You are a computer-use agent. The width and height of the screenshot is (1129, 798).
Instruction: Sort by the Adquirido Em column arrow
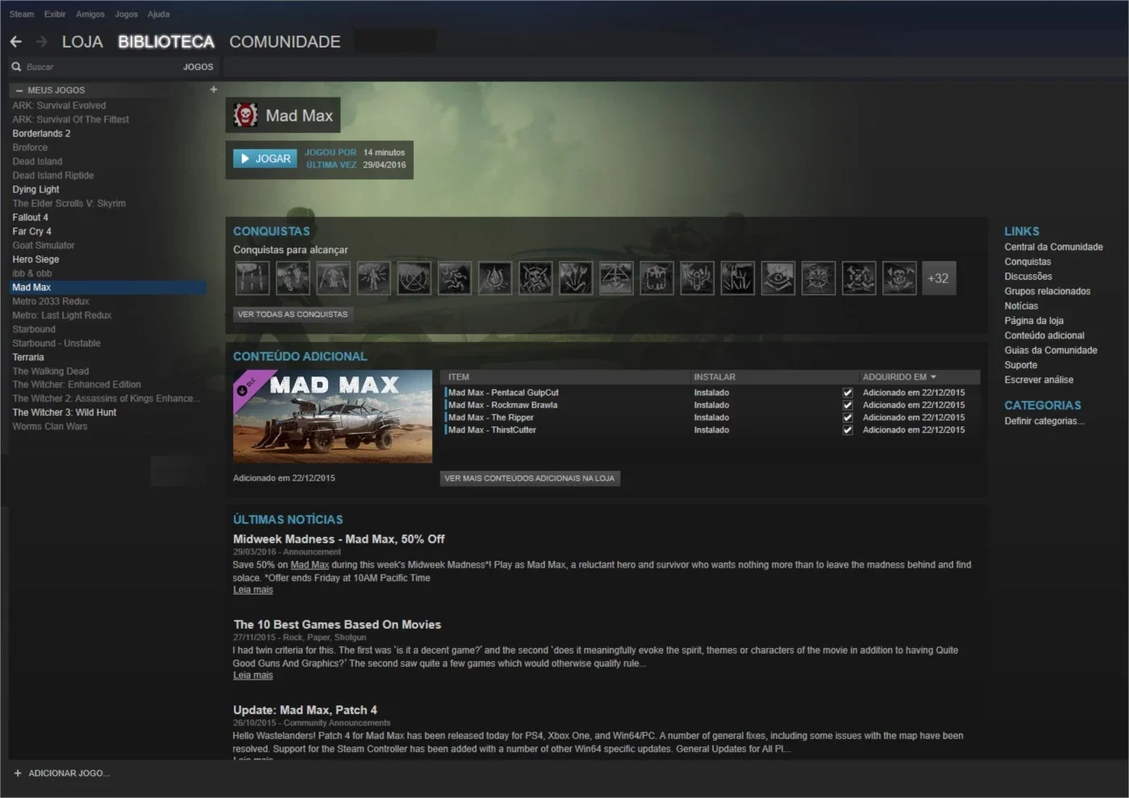click(934, 377)
